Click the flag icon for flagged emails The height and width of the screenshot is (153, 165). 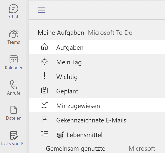44,119
